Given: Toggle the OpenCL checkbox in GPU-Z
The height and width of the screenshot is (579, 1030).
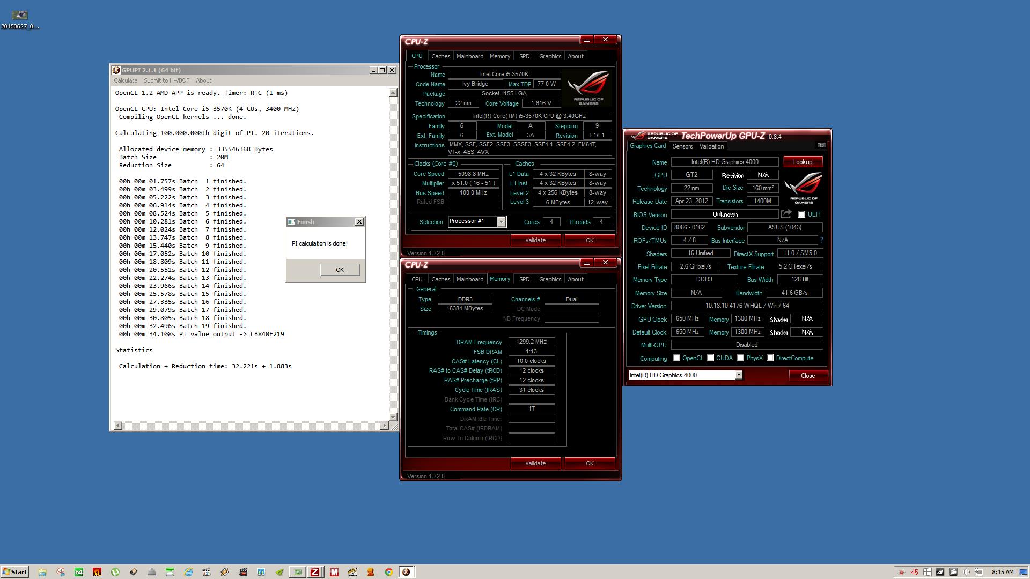Looking at the screenshot, I should (676, 358).
